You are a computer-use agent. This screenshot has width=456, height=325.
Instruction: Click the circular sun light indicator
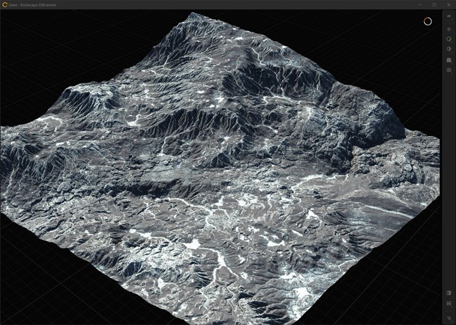click(x=427, y=21)
